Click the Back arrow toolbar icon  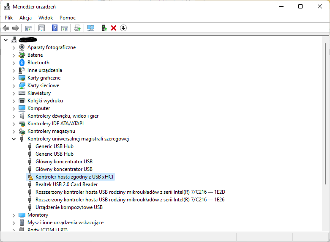coord(6,28)
